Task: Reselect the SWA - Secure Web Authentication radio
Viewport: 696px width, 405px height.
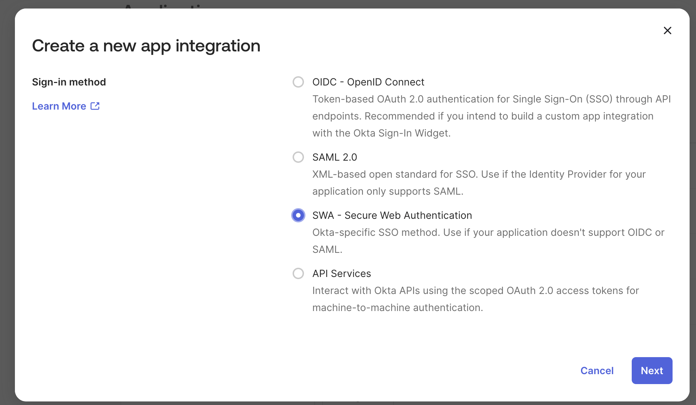Action: point(298,215)
